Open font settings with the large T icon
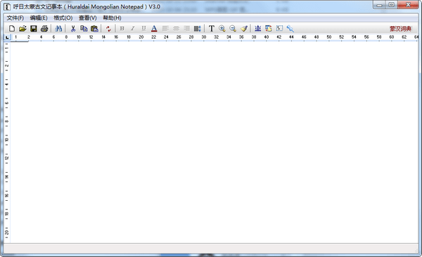Image resolution: width=422 pixels, height=257 pixels. click(x=212, y=29)
